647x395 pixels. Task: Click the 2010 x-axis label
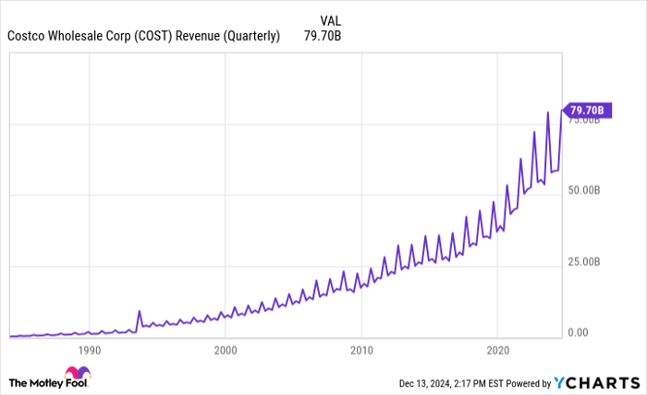point(361,351)
